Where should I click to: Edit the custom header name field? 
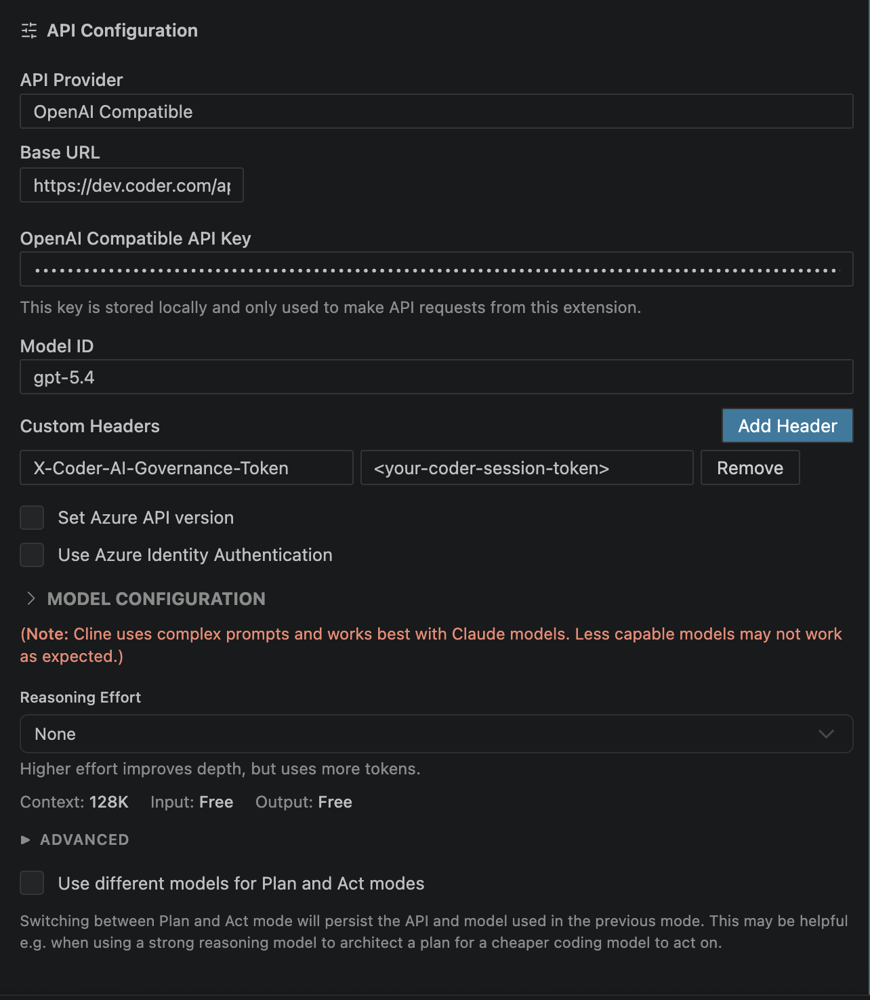(186, 467)
